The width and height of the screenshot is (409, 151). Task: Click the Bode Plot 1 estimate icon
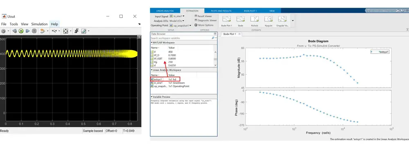click(227, 21)
